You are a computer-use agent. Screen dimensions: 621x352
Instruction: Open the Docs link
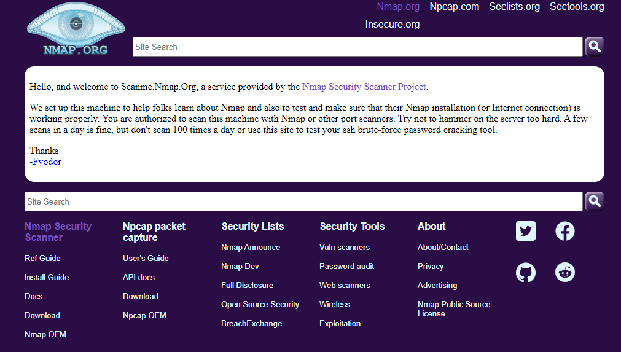click(x=34, y=296)
